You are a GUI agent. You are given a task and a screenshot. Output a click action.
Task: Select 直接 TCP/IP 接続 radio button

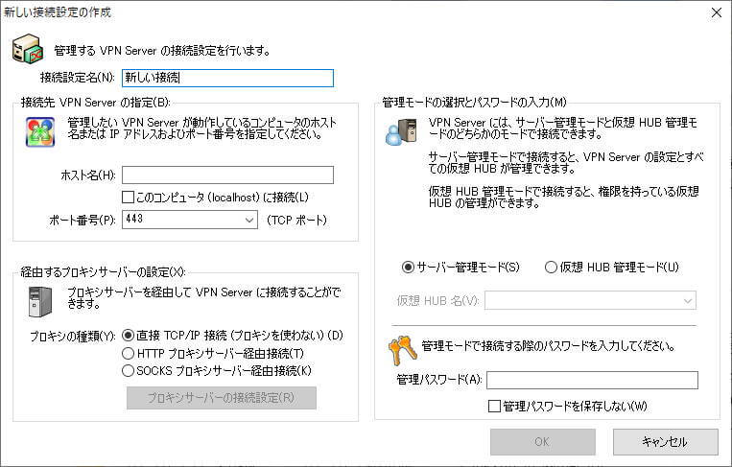(129, 336)
